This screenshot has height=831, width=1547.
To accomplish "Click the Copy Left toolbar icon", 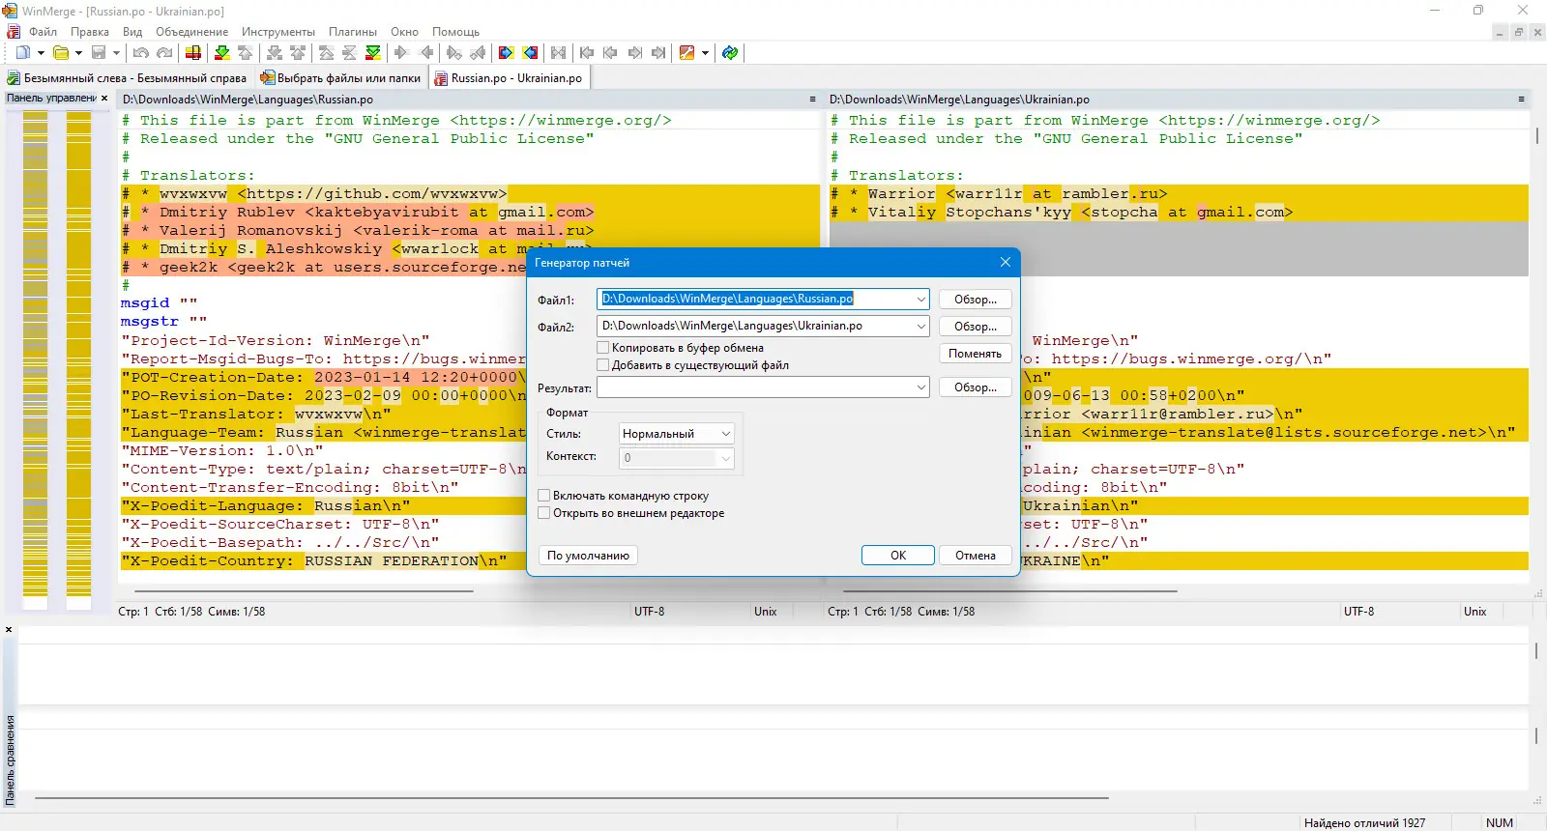I will coord(425,53).
